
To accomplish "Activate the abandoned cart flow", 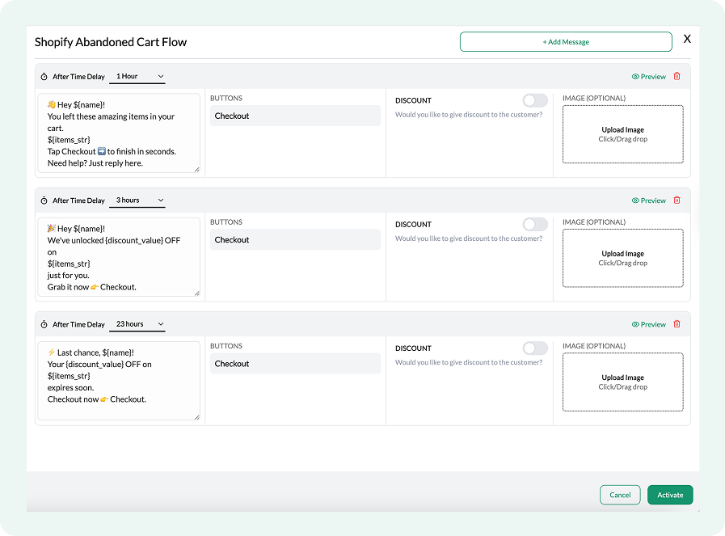I will [x=670, y=495].
